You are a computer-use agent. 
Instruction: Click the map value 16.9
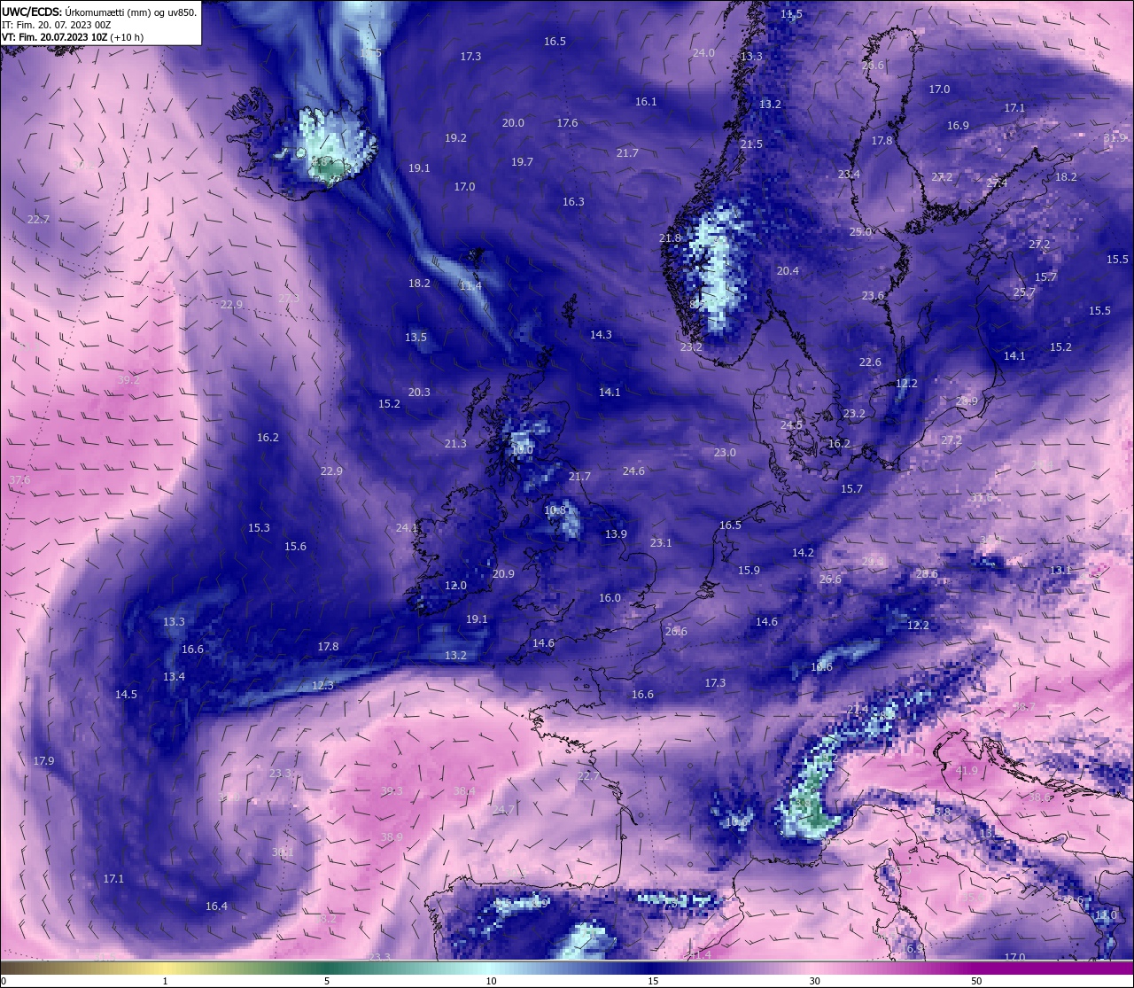[x=958, y=126]
